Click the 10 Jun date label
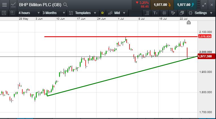The height and width of the screenshot is (119, 216). (61, 19)
